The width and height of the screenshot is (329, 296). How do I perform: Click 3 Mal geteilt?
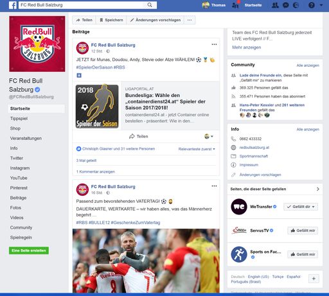click(x=86, y=161)
